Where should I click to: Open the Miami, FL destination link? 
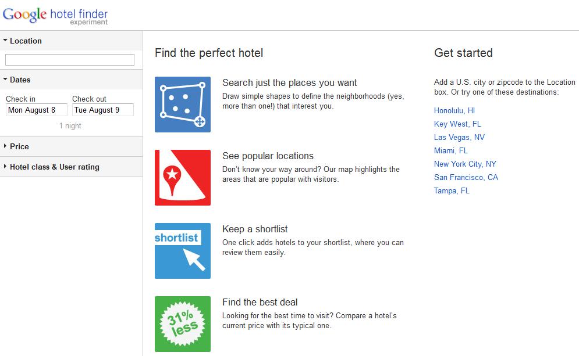point(451,150)
